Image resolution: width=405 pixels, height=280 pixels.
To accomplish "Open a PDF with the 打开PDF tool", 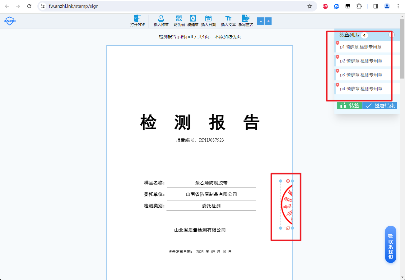I will pyautogui.click(x=138, y=21).
